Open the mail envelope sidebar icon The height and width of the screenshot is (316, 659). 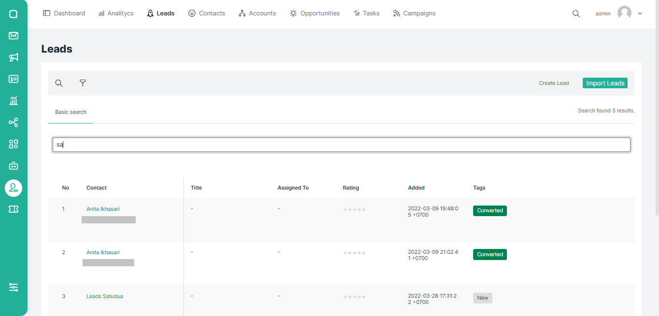[x=14, y=36]
